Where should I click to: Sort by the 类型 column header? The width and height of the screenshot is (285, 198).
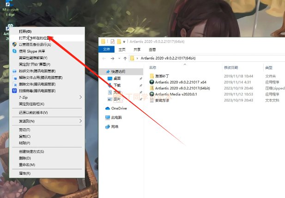point(269,67)
